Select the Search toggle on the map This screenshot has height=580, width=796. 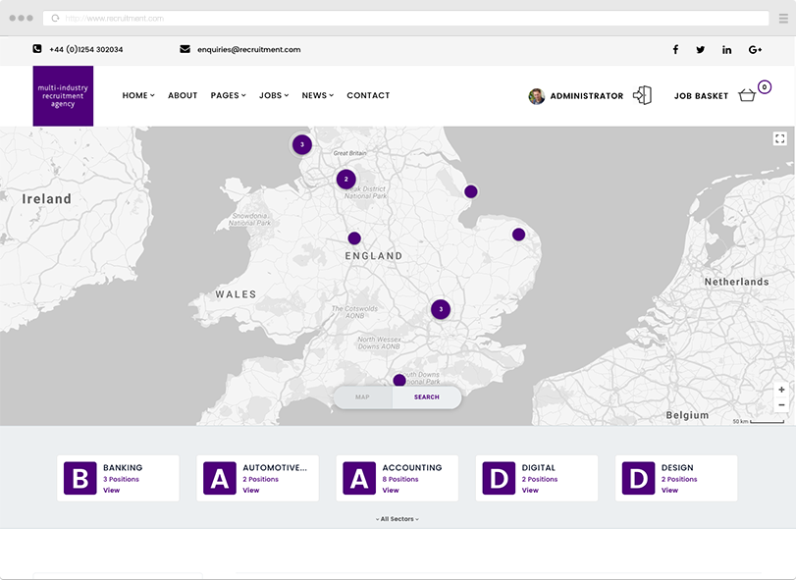(x=426, y=396)
